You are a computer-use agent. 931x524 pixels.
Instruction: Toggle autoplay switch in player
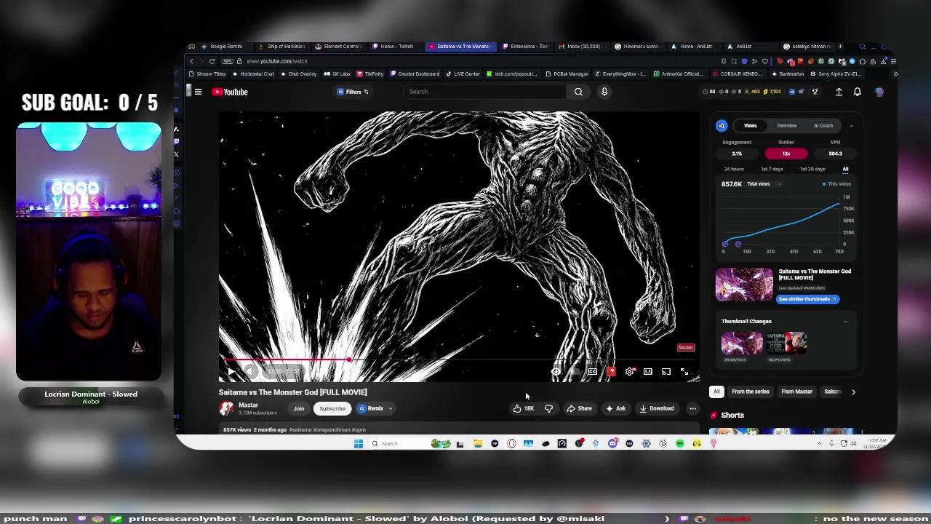coord(574,372)
